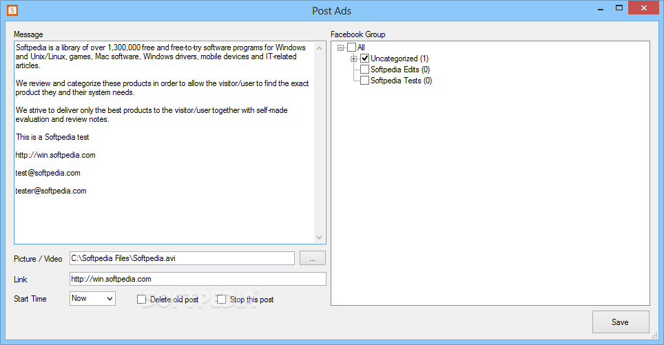Check the Softpedia Edits (0) checkbox
This screenshot has width=664, height=345.
(364, 70)
